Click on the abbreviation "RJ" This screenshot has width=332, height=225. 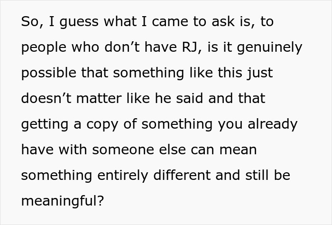pos(190,48)
